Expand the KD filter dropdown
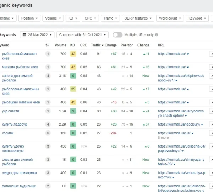Image resolution: width=213 pixels, height=192 pixels. click(x=72, y=18)
